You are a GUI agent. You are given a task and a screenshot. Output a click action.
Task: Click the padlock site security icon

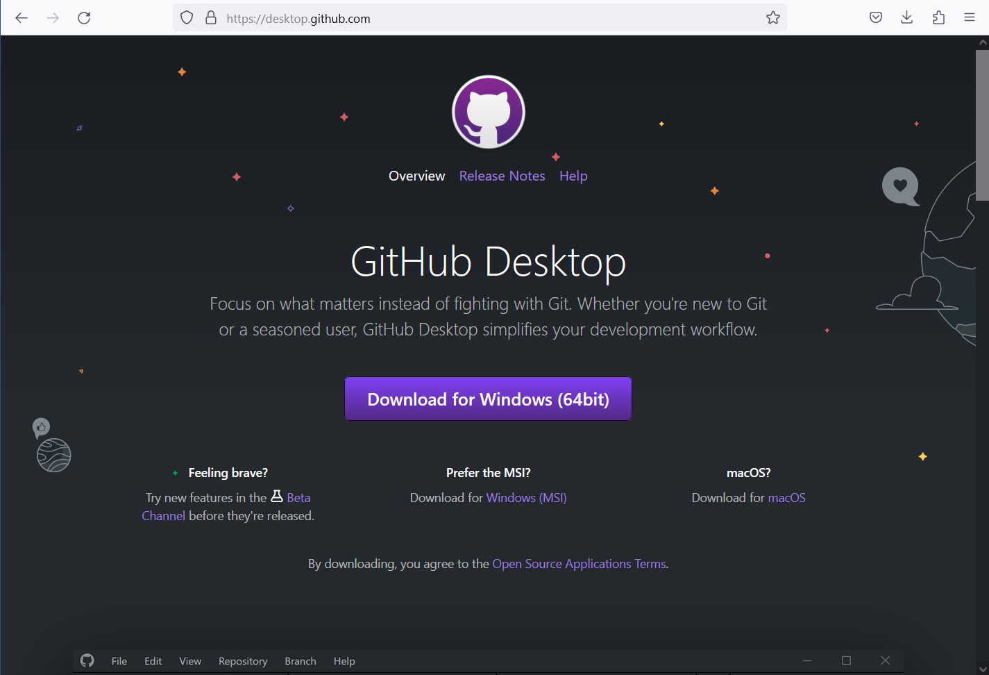[210, 18]
